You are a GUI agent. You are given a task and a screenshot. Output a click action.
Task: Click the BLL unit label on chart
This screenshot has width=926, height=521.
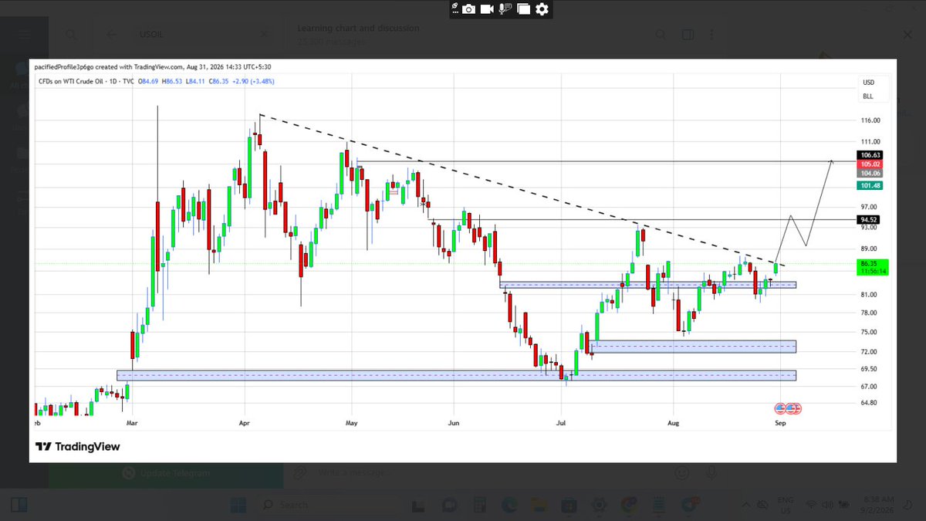[868, 96]
